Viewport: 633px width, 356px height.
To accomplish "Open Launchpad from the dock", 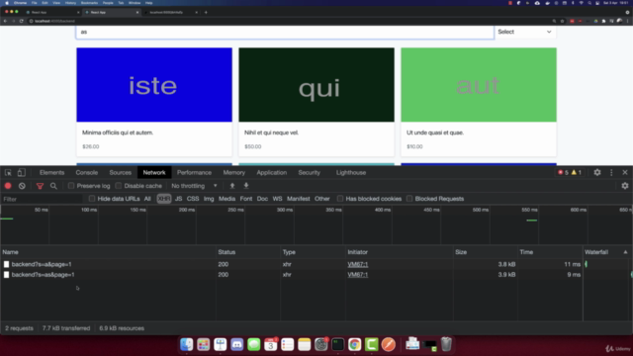I will click(204, 344).
